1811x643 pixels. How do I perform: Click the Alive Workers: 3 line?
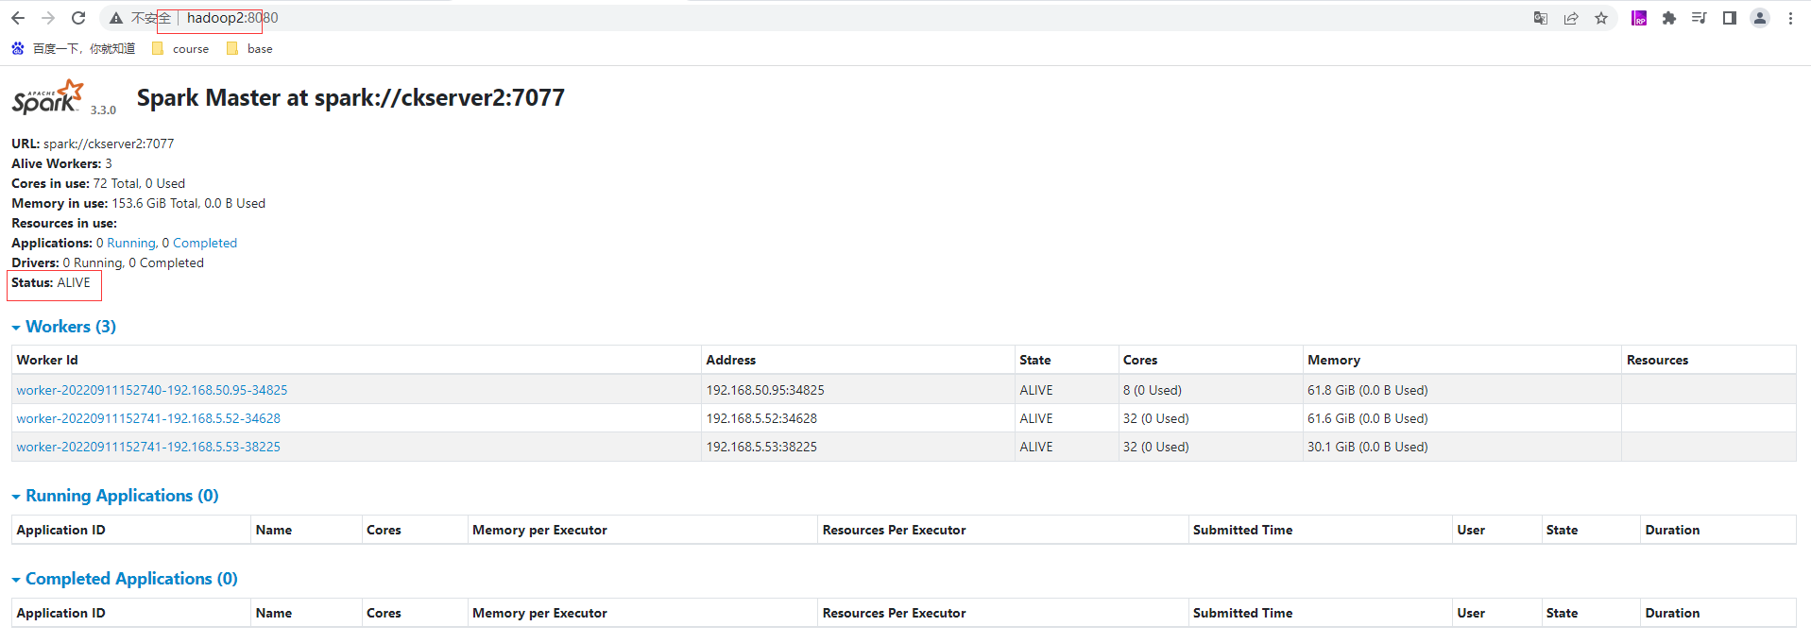click(61, 163)
